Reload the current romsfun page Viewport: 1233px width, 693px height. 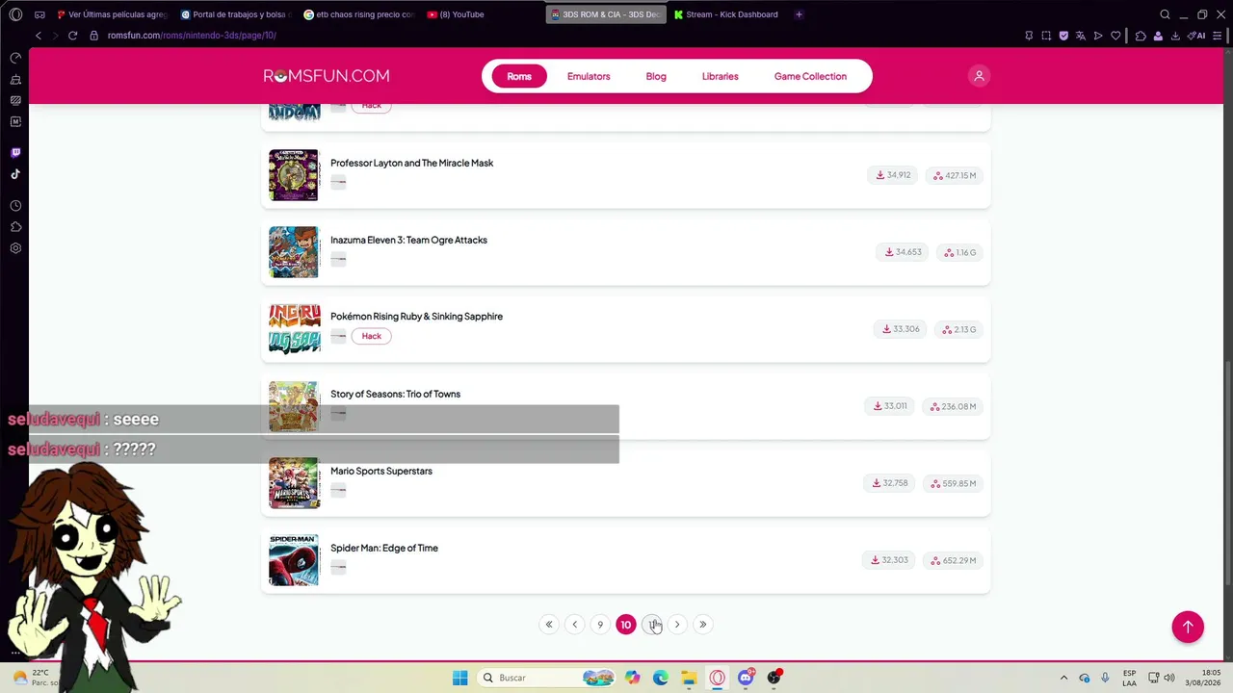(72, 36)
